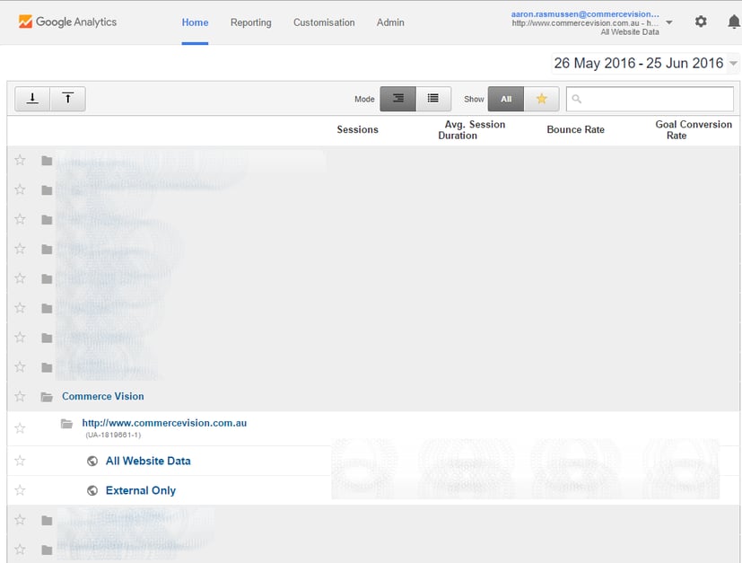This screenshot has height=563, width=742.
Task: Open the Customisation tab
Action: [x=324, y=22]
